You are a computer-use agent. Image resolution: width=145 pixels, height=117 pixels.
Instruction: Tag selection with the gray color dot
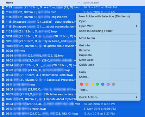click(113, 84)
